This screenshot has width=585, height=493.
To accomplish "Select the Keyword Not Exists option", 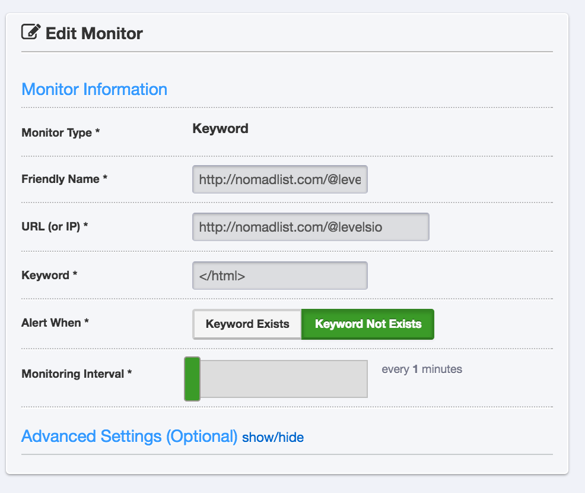I will pos(368,324).
